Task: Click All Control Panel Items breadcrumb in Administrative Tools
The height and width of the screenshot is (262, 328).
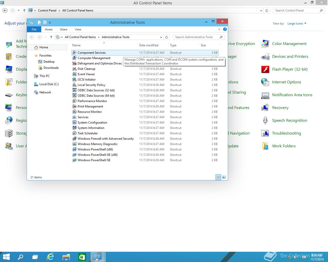Action: [x=80, y=37]
